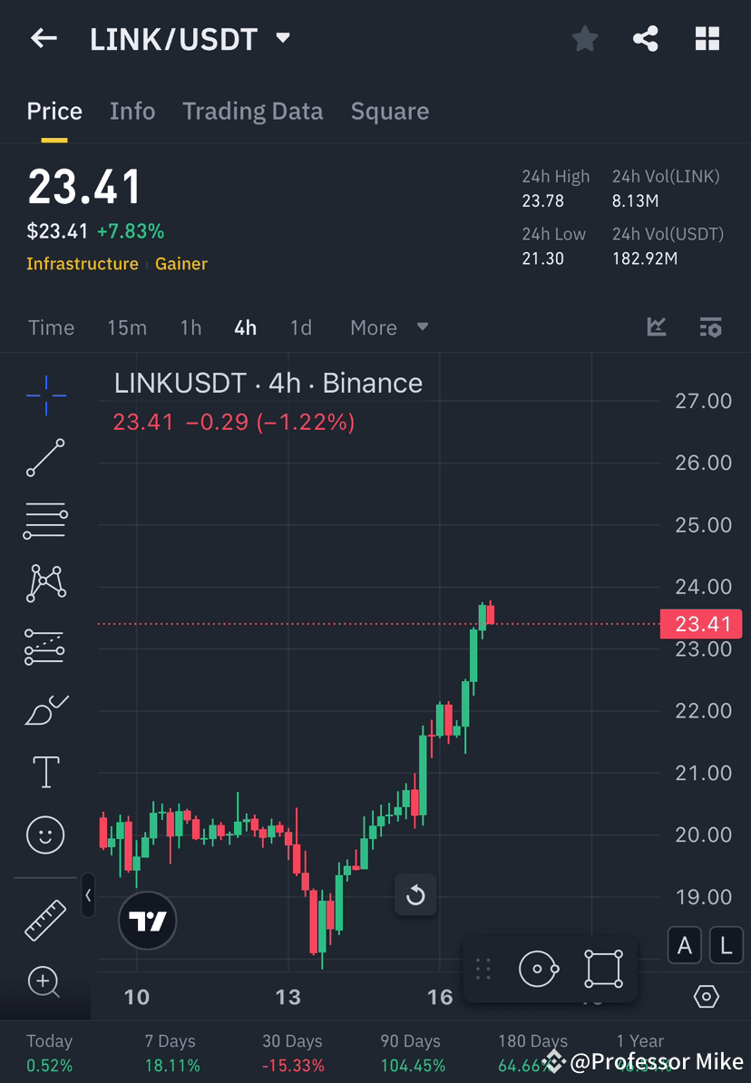This screenshot has width=751, height=1083.
Task: Select the brush drawing tool
Action: point(45,709)
